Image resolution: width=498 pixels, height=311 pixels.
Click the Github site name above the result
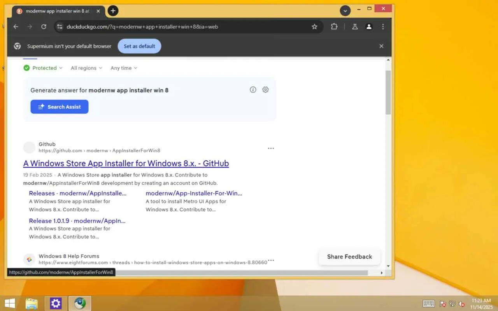coord(47,144)
